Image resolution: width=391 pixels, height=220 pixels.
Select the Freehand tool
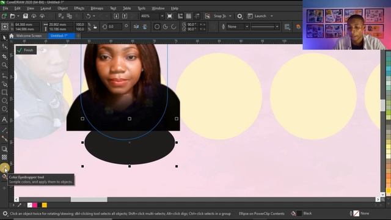4,76
